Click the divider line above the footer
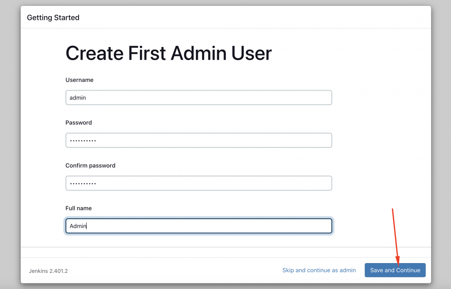The width and height of the screenshot is (451, 289). [x=226, y=247]
